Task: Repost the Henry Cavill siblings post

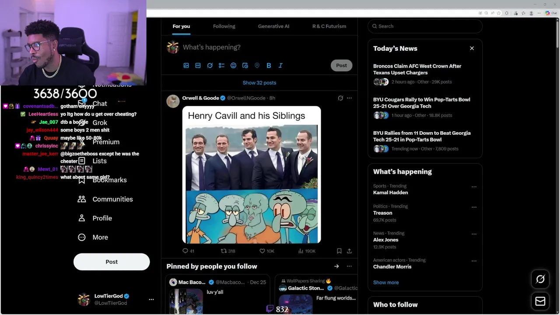Action: coord(228,251)
